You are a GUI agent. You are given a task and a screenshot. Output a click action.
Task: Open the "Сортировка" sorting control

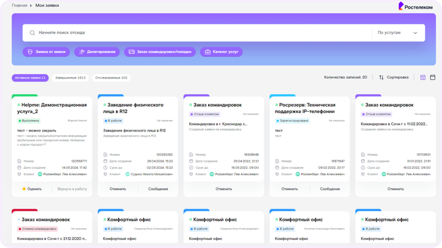[x=394, y=77]
